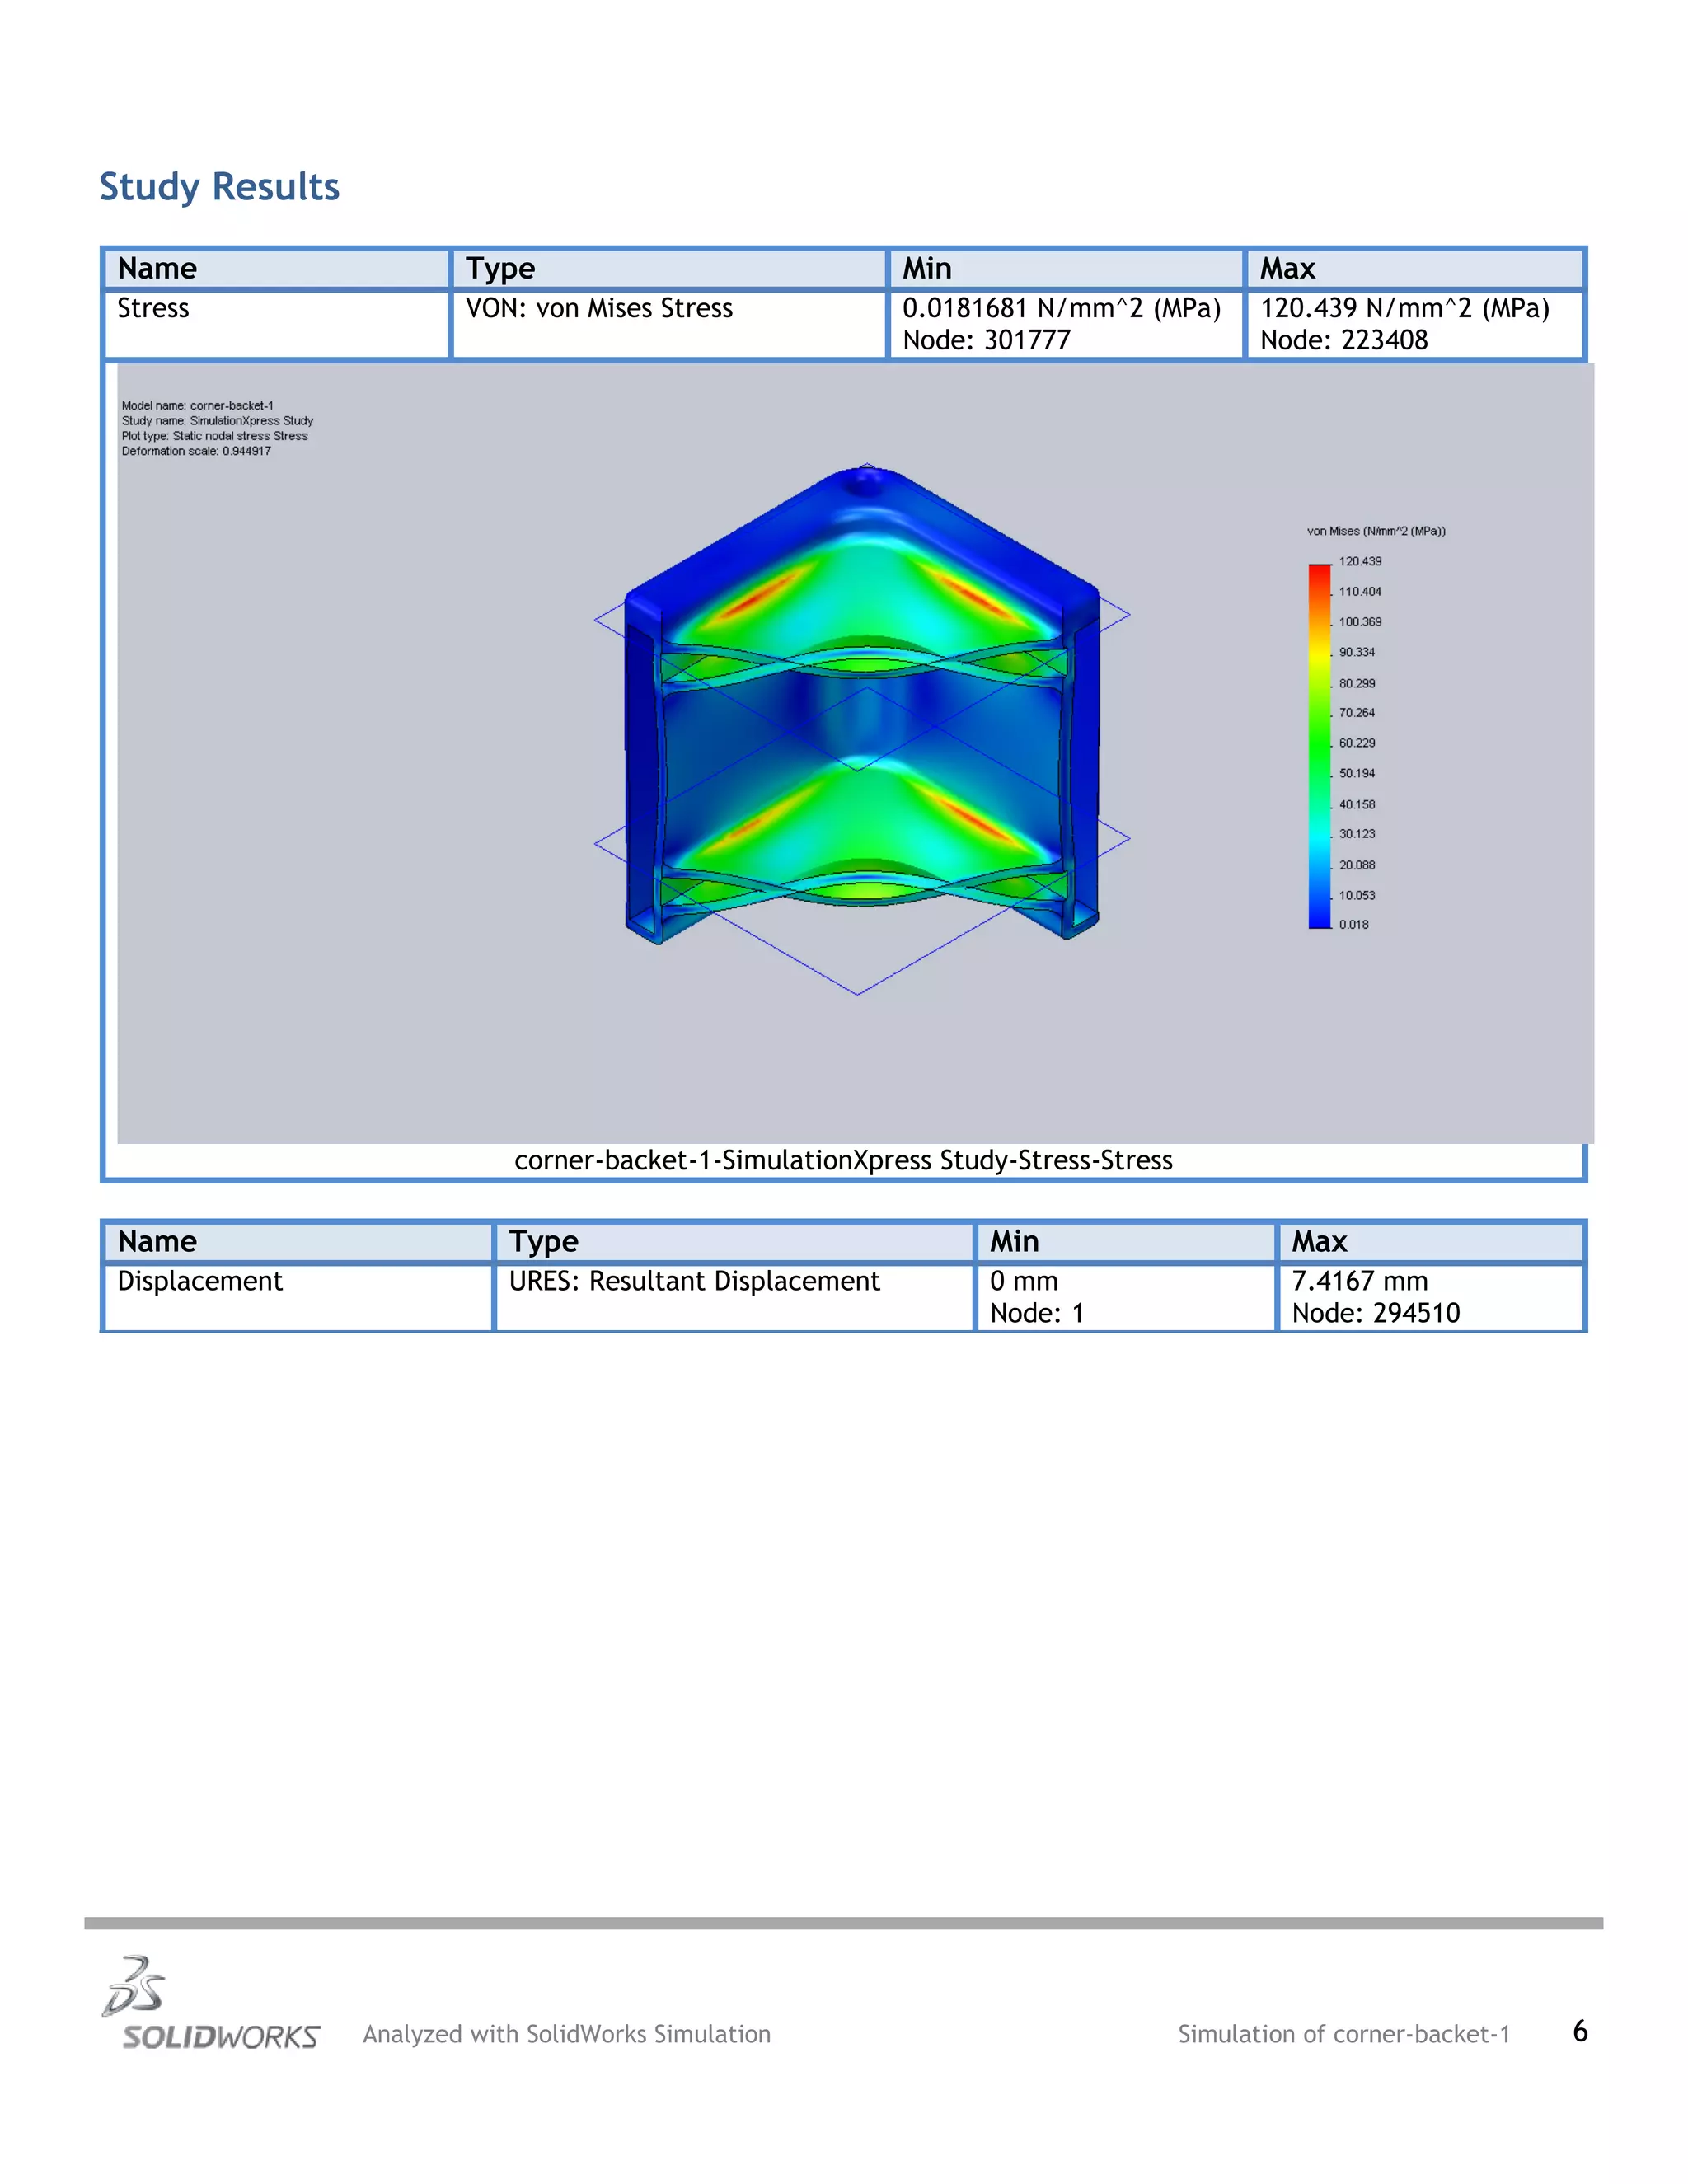Click 'Study name: SimulationXpress Study' text
This screenshot has width=1688, height=2184.
[217, 421]
